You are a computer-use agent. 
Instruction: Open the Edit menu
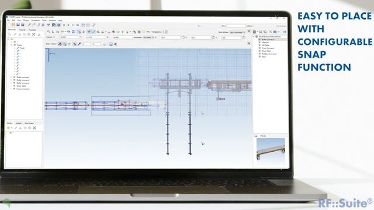click(13, 20)
